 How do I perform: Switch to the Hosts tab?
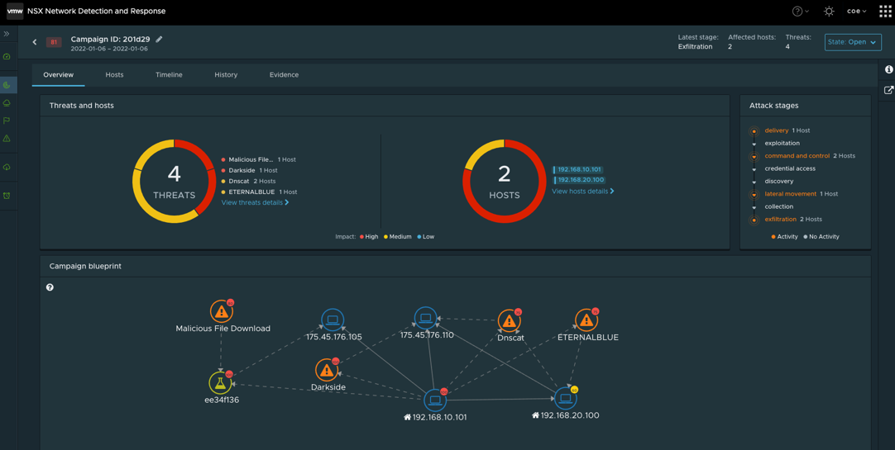[x=114, y=74]
